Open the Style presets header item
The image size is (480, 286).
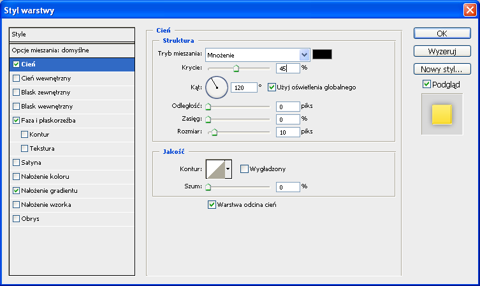71,34
